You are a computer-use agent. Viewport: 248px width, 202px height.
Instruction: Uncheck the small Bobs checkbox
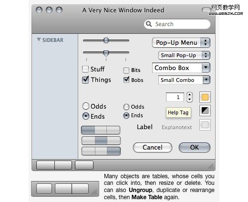[126, 80]
